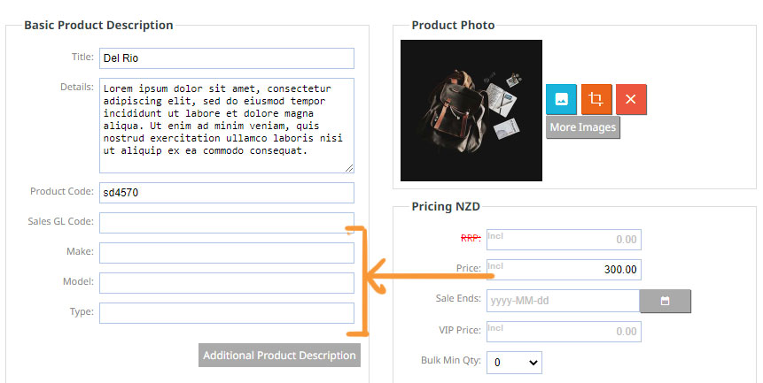The image size is (763, 383).
Task: Focus the Sales GL Code field
Action: pyautogui.click(x=227, y=223)
